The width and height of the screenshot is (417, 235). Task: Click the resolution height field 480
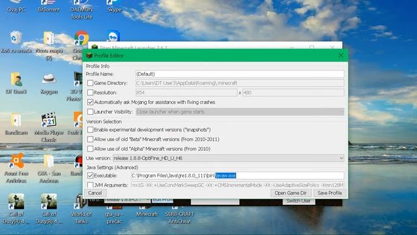[x=293, y=93]
